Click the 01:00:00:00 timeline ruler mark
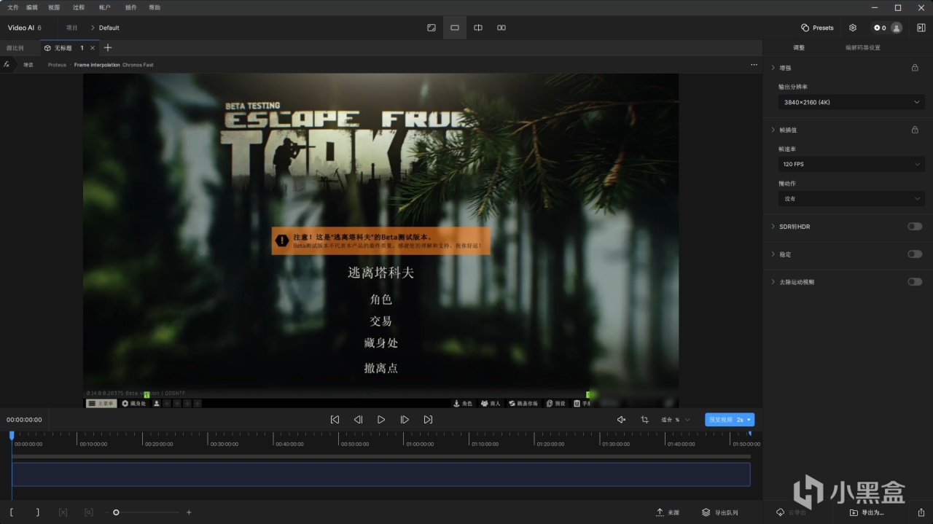This screenshot has height=524, width=933. tap(420, 444)
